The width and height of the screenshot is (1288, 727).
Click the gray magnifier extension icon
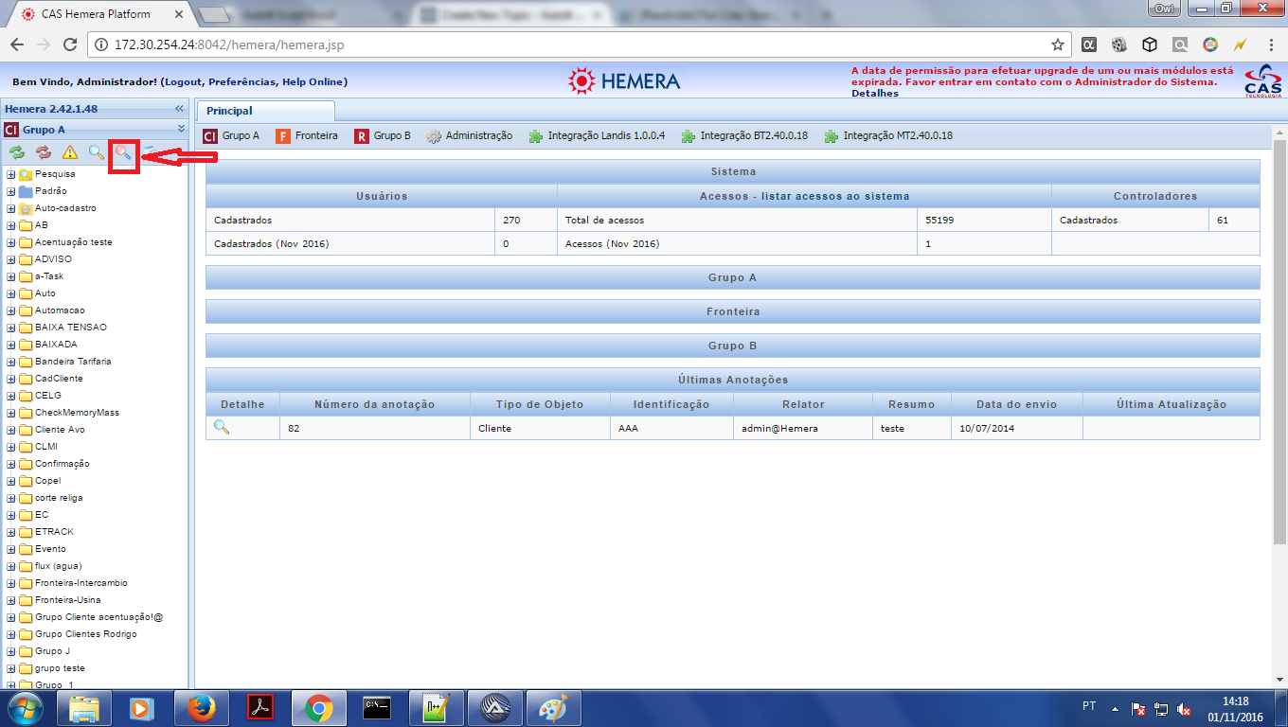pyautogui.click(x=1180, y=44)
